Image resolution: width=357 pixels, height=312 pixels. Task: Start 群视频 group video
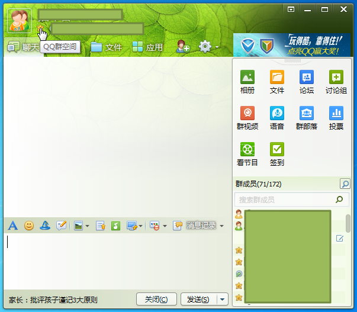tap(247, 117)
